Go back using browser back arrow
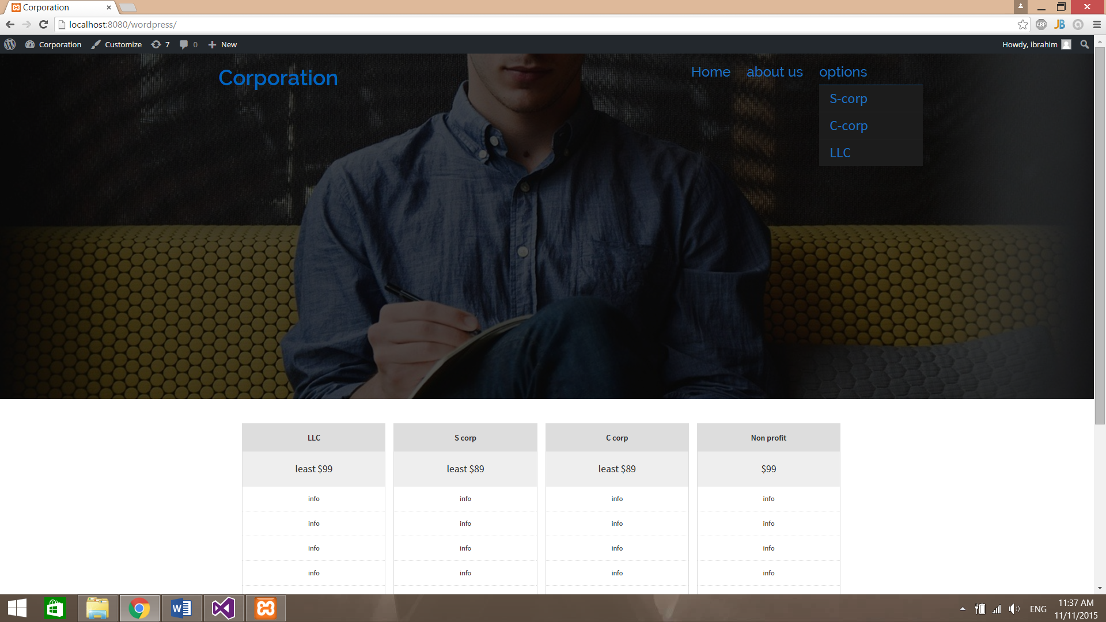This screenshot has width=1106, height=622. coord(10,24)
